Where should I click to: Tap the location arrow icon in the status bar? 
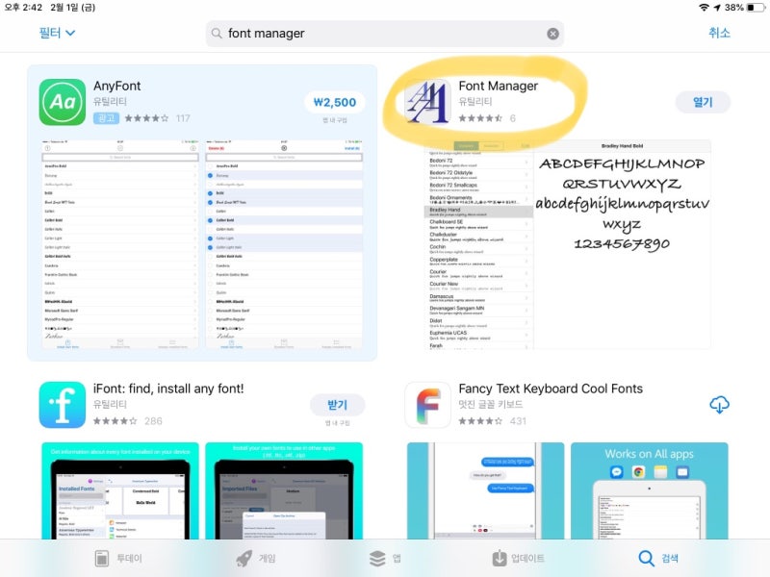click(717, 8)
